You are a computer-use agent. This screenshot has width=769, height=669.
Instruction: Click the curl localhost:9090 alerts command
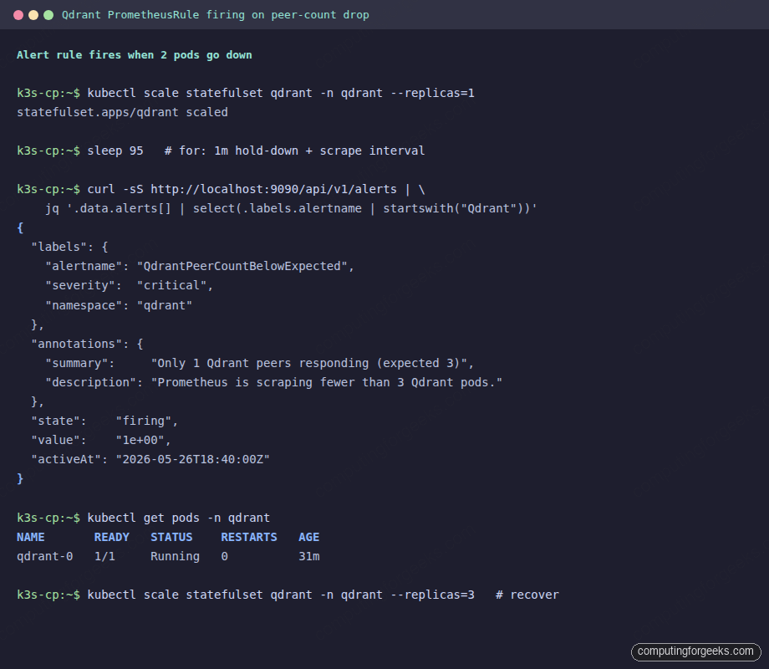221,189
